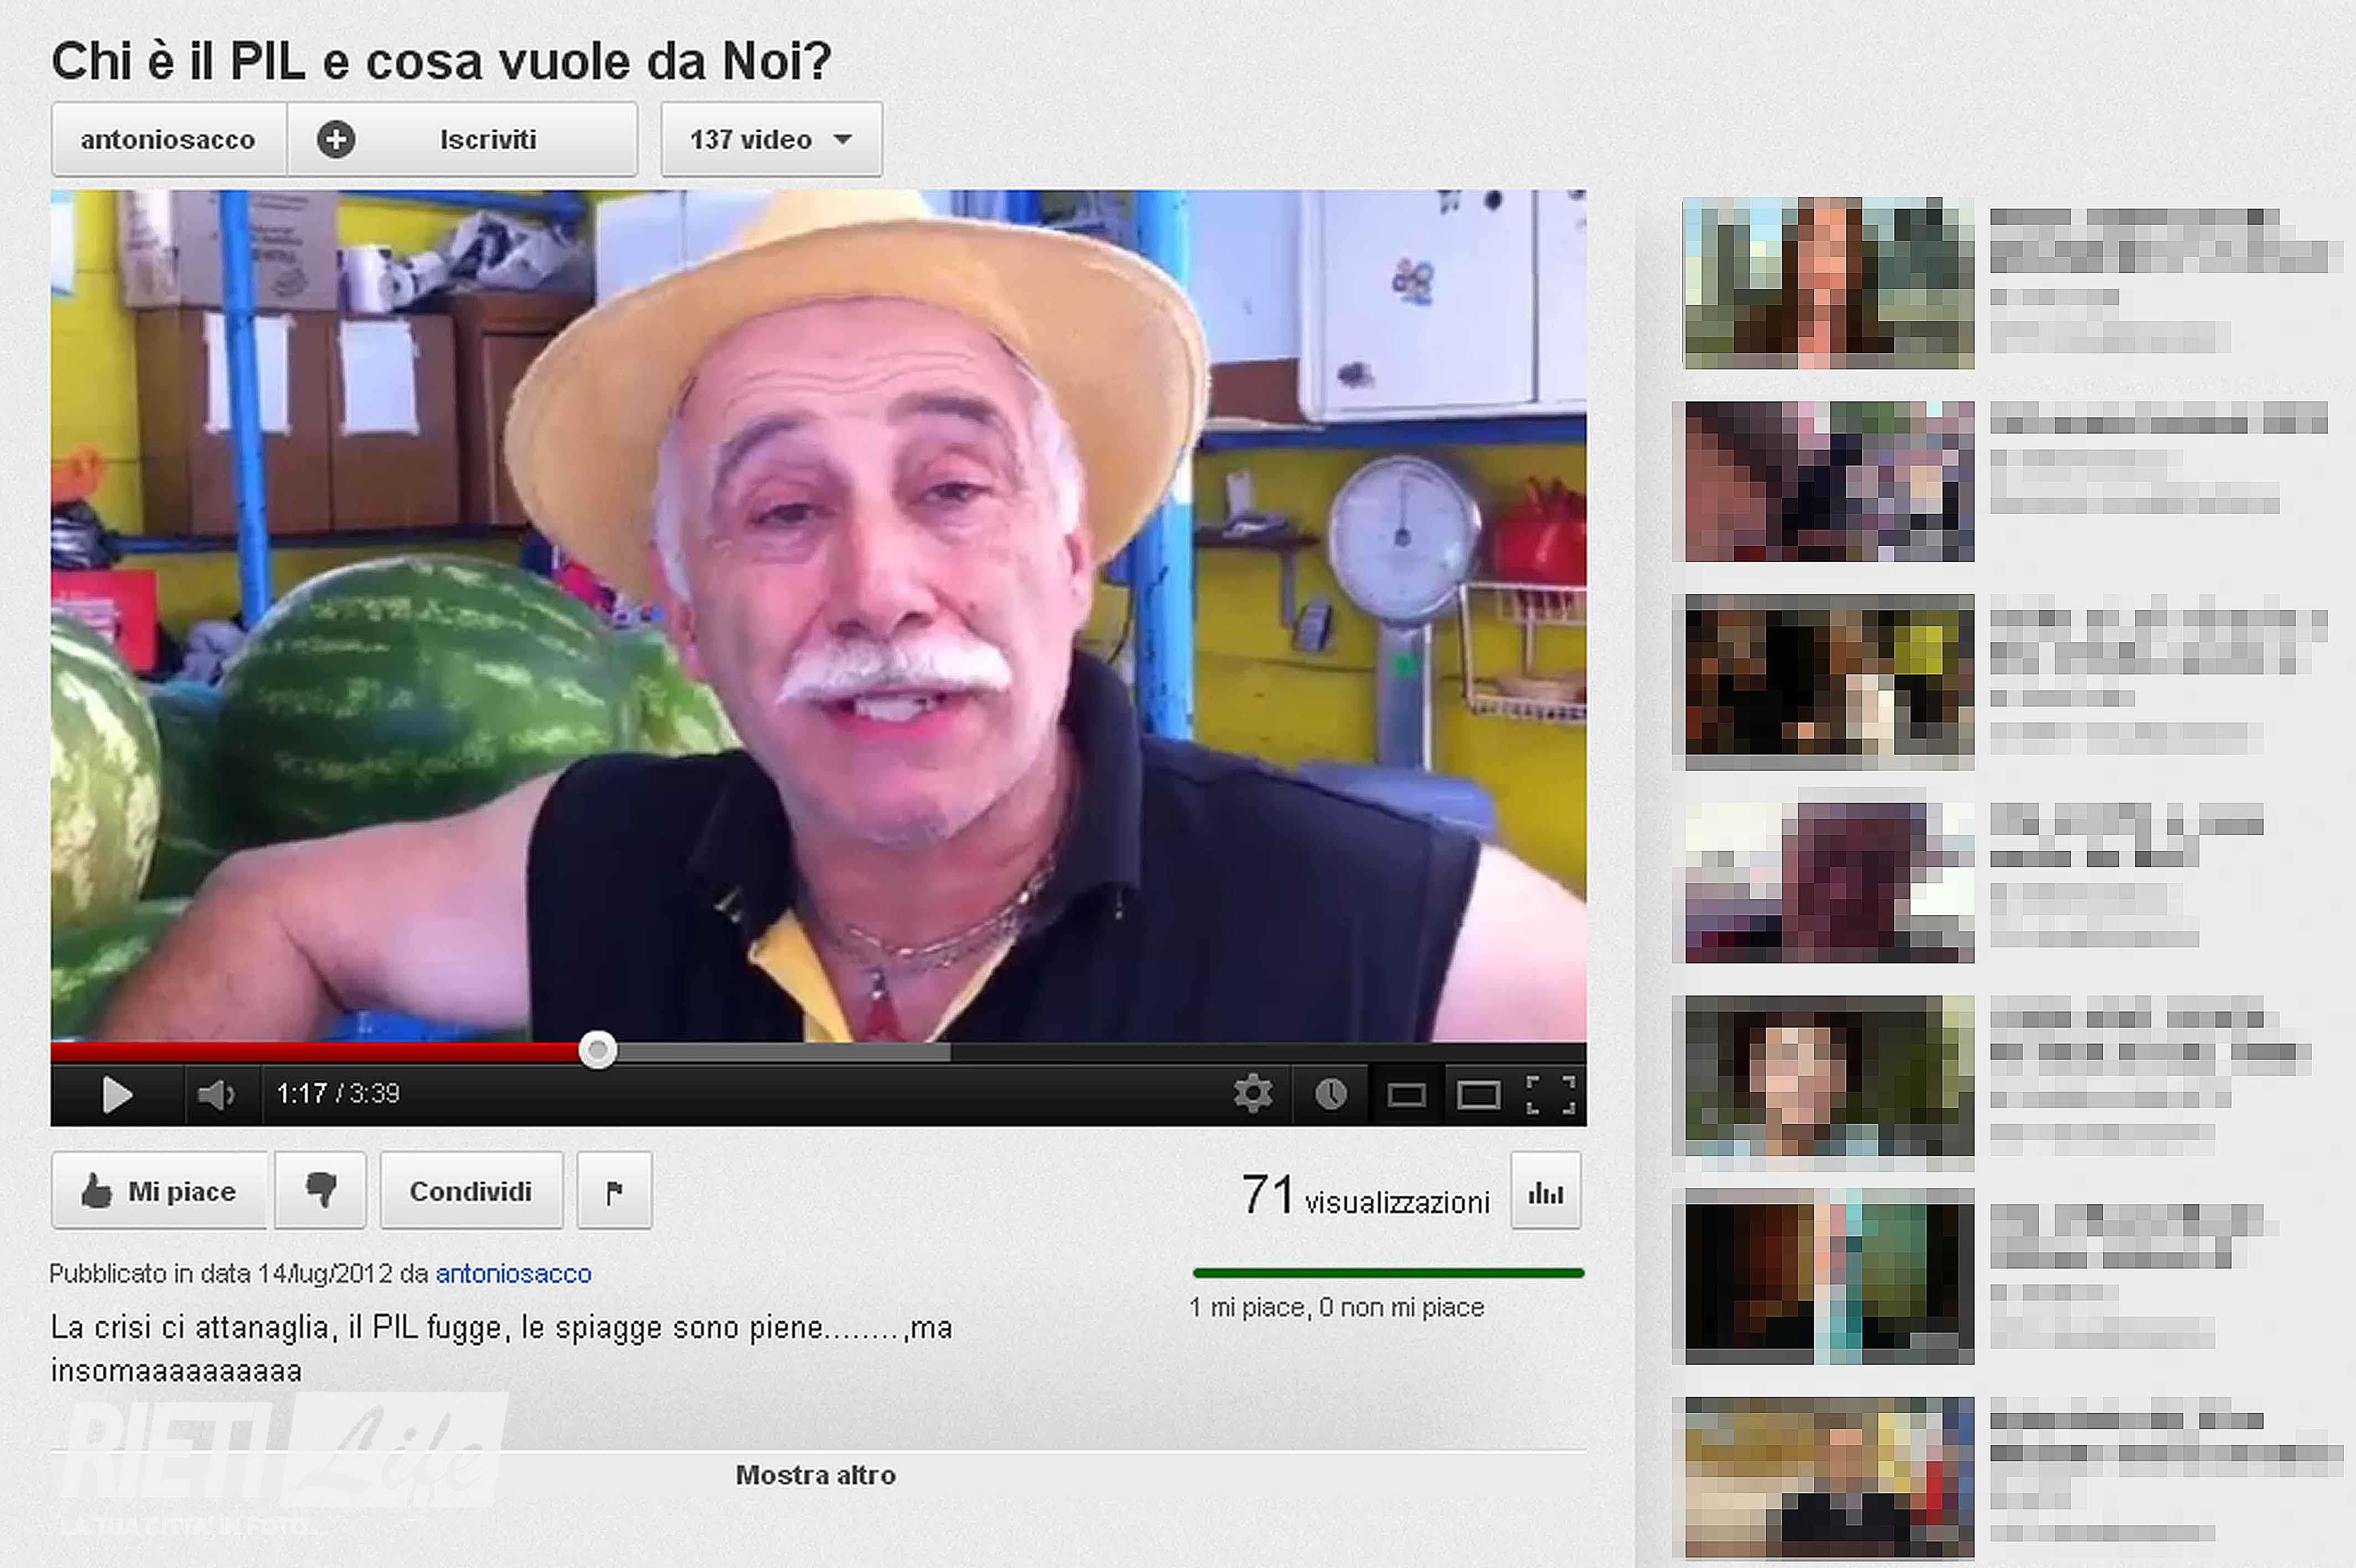Image resolution: width=2356 pixels, height=1568 pixels.
Task: Mute the video with the speaker icon
Action: click(x=216, y=1095)
